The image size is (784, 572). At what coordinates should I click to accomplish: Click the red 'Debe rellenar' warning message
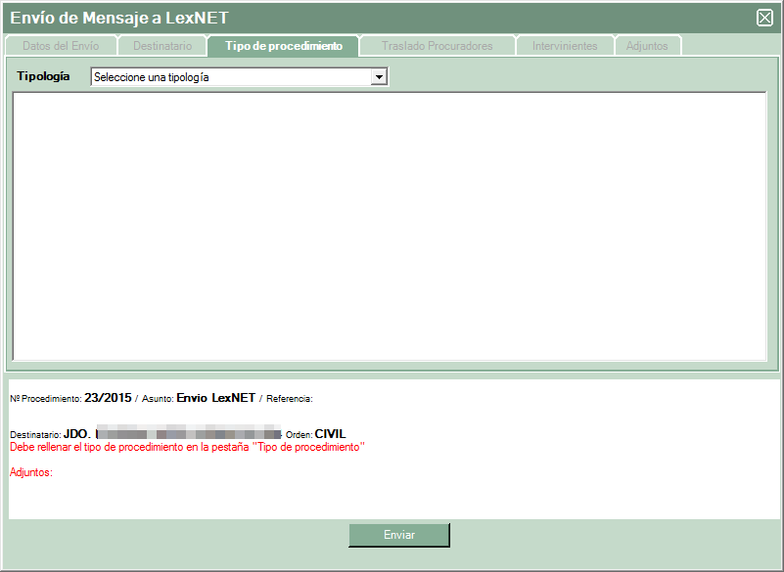click(x=186, y=447)
